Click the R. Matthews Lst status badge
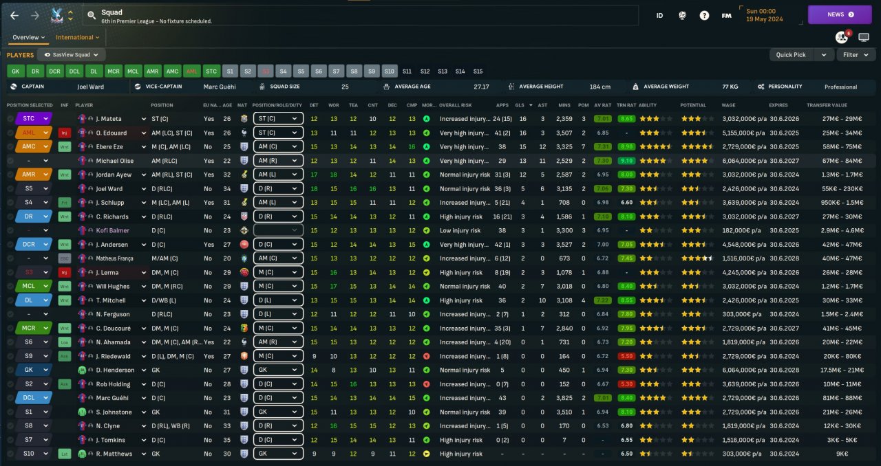Viewport: 881px width, 466px height. [x=65, y=454]
